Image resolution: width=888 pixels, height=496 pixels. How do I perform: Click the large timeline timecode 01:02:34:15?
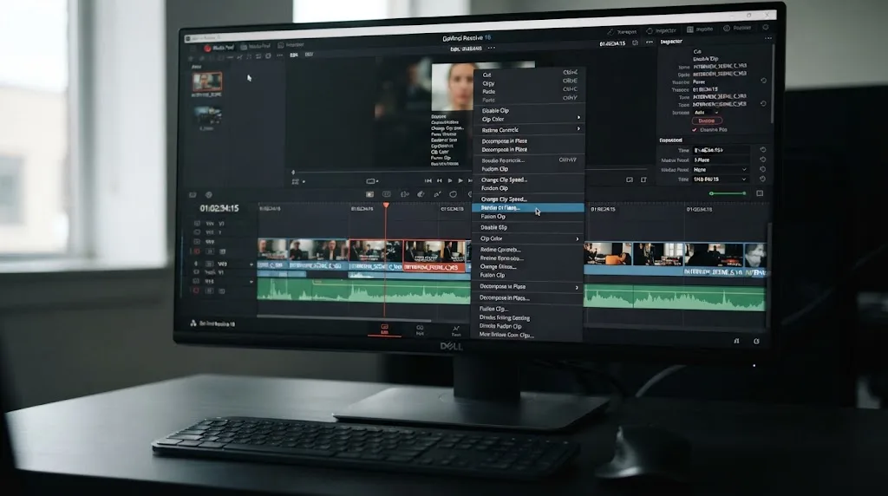tap(219, 208)
